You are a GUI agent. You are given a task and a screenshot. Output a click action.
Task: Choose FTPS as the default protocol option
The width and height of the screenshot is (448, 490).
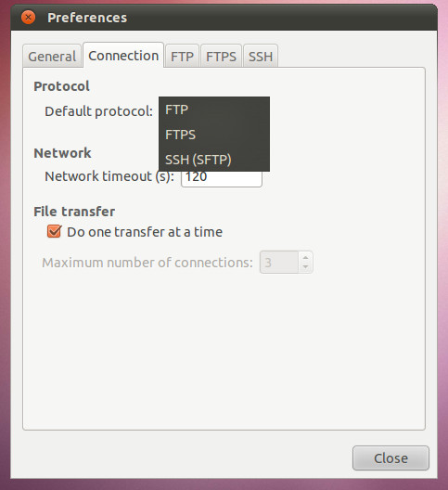pos(214,135)
